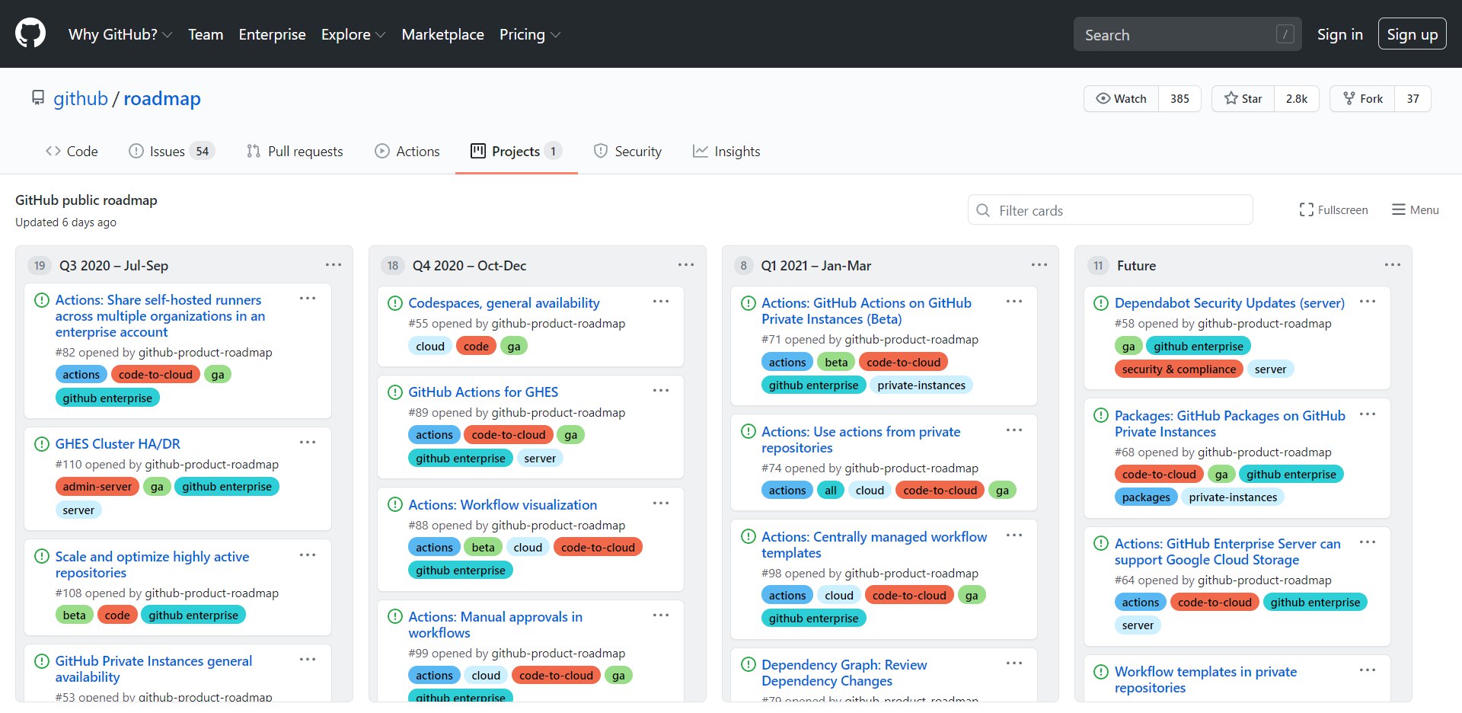Screen dimensions: 1462x713
Task: Click the slash shortcut icon in search box
Action: (x=1285, y=34)
